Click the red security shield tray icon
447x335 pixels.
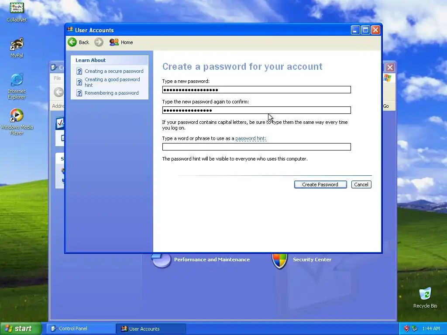pyautogui.click(x=406, y=328)
